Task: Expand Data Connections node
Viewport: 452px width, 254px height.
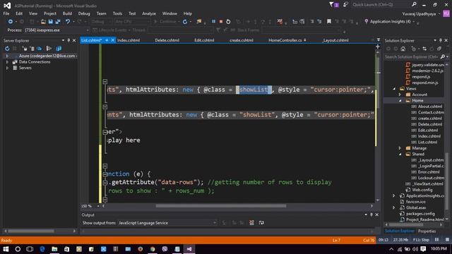Action: [7, 62]
